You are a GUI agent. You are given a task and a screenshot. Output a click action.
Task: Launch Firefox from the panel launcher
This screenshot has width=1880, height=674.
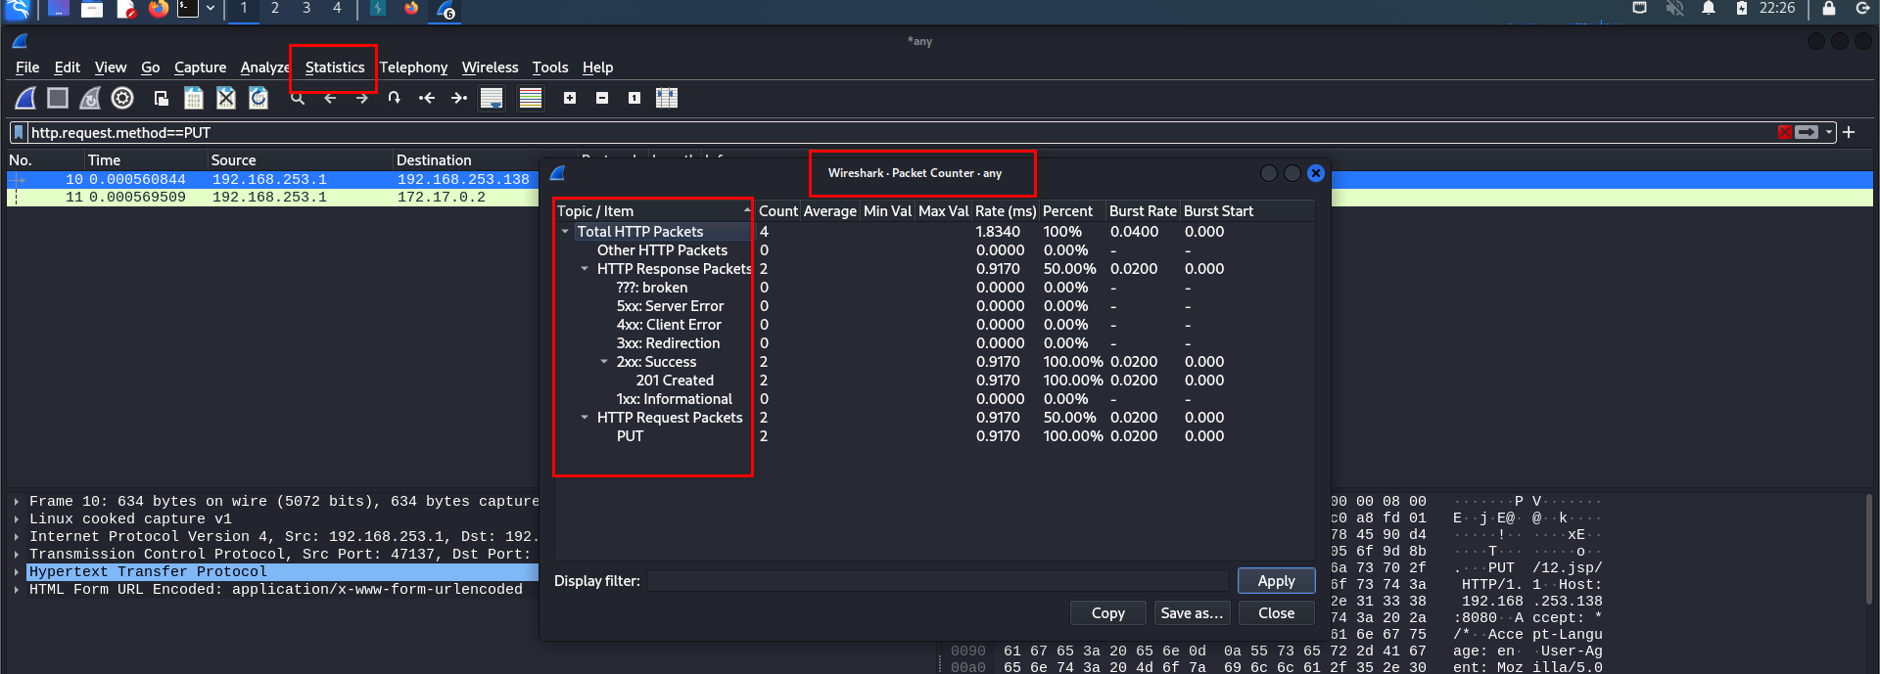(x=159, y=10)
